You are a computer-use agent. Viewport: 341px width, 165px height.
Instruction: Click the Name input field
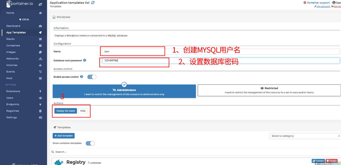(x=221, y=52)
